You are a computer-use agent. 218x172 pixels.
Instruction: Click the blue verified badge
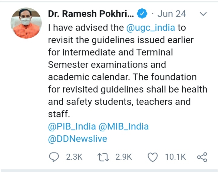click(x=142, y=14)
